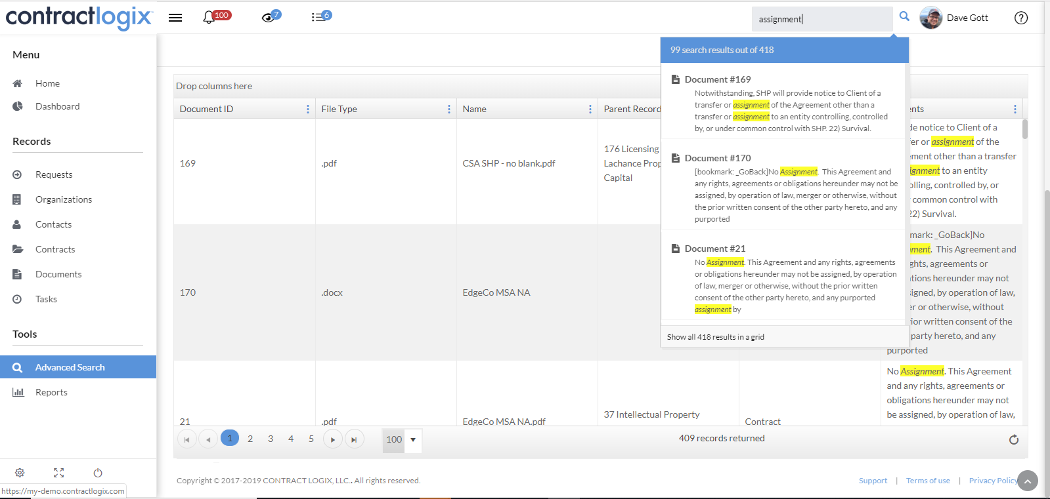
Task: Go to page 2 of the grid
Action: (250, 439)
